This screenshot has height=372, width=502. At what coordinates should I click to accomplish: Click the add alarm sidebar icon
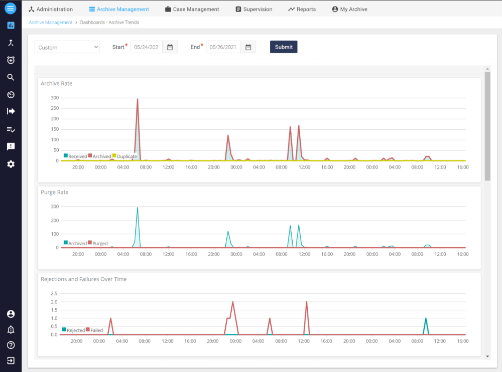pyautogui.click(x=11, y=60)
